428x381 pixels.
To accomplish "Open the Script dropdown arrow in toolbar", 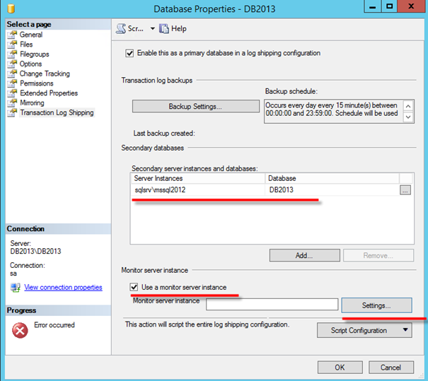I will click(151, 29).
